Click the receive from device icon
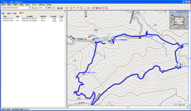The image size is (191, 111). (61, 8)
